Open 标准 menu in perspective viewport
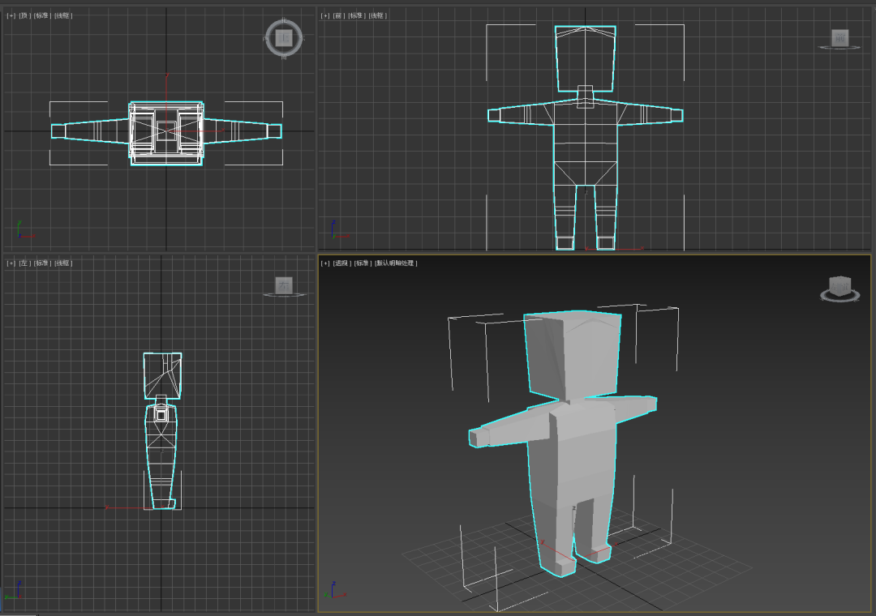876x616 pixels. click(363, 263)
